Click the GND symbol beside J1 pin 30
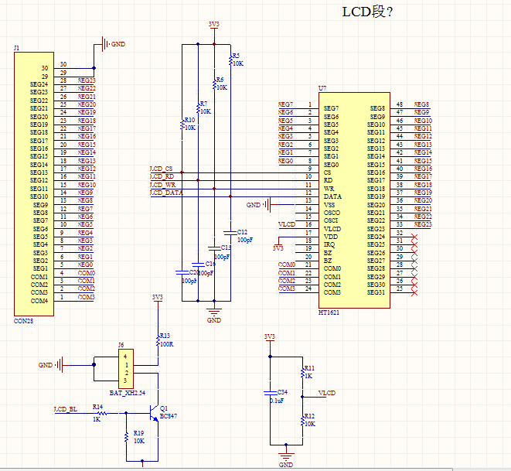The height and width of the screenshot is (471, 511). tap(105, 44)
